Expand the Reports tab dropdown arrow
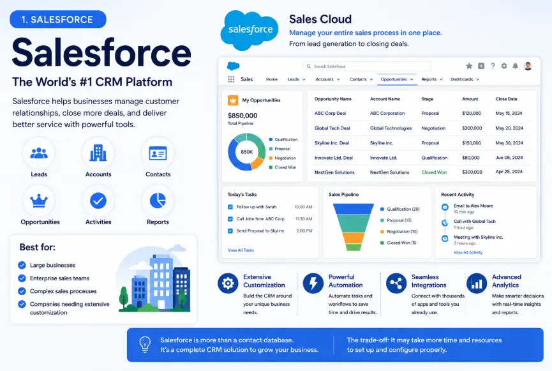The image size is (552, 371). click(x=441, y=80)
